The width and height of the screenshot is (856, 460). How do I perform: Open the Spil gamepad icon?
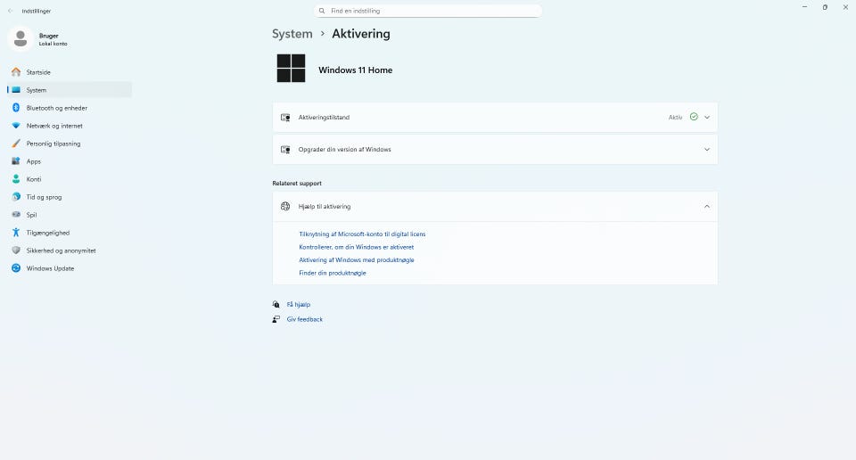coord(16,215)
